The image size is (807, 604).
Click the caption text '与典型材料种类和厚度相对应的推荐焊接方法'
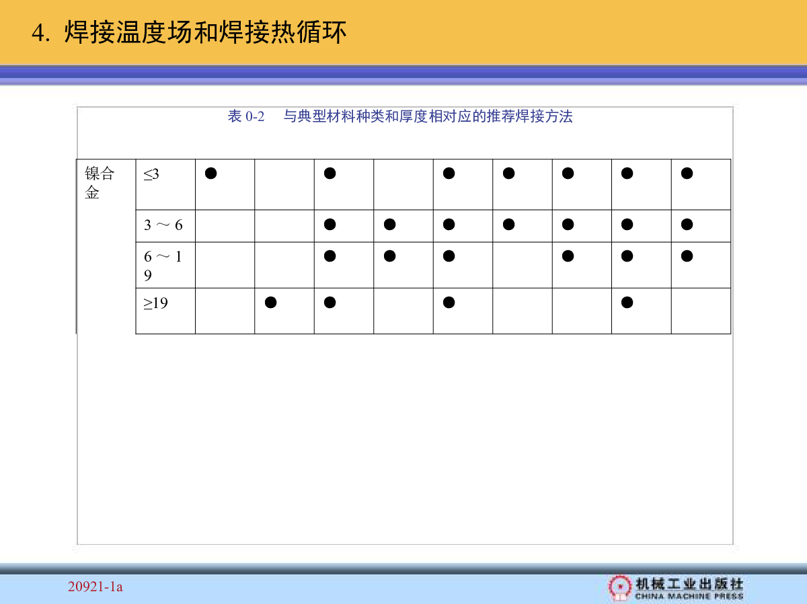point(428,116)
